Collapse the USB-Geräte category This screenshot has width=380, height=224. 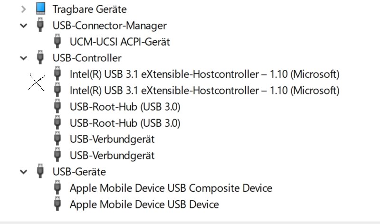tap(23, 172)
